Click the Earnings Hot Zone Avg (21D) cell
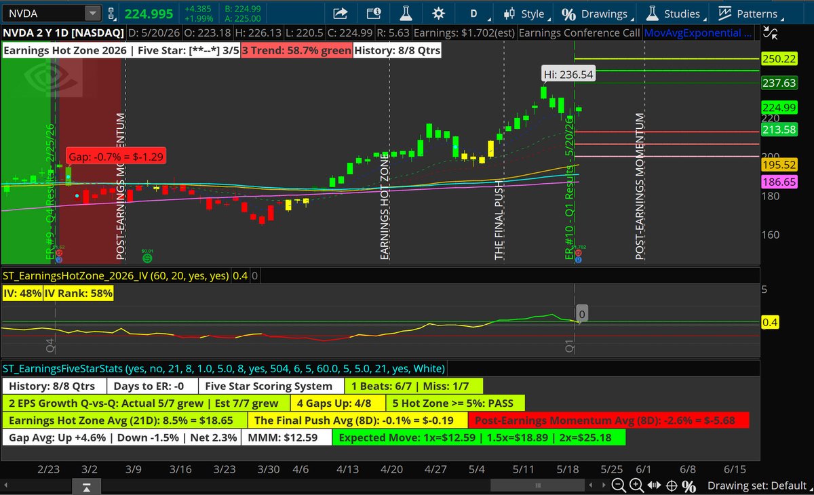 [x=125, y=420]
